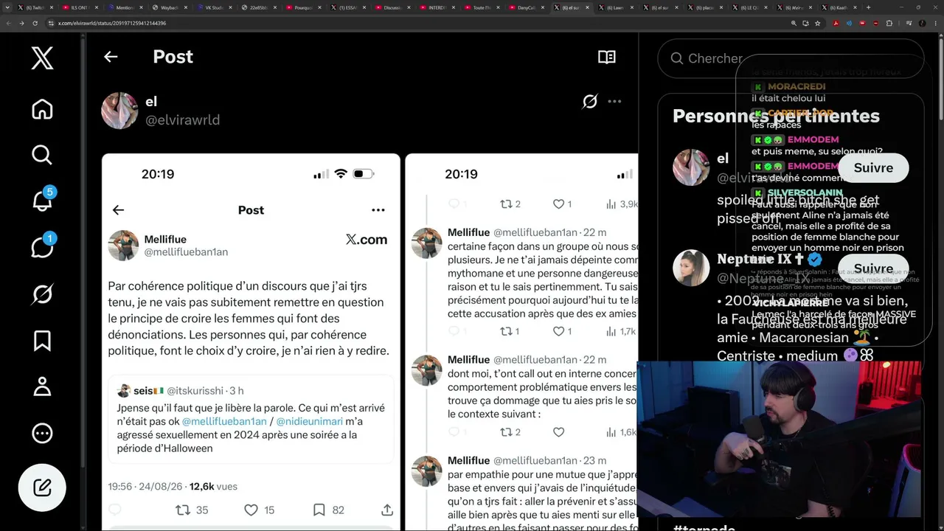This screenshot has width=944, height=531.
Task: Compose a new post with feather button
Action: click(42, 487)
